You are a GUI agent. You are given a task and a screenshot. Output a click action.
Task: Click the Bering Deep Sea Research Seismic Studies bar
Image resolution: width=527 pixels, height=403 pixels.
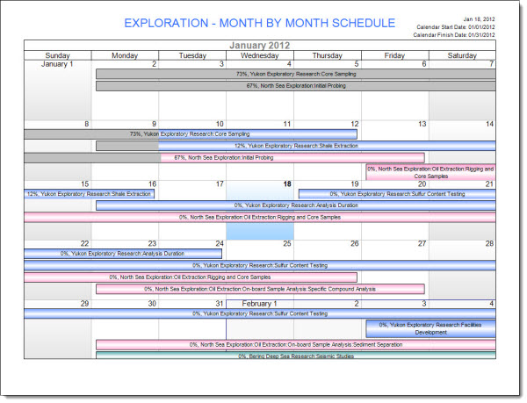click(295, 356)
